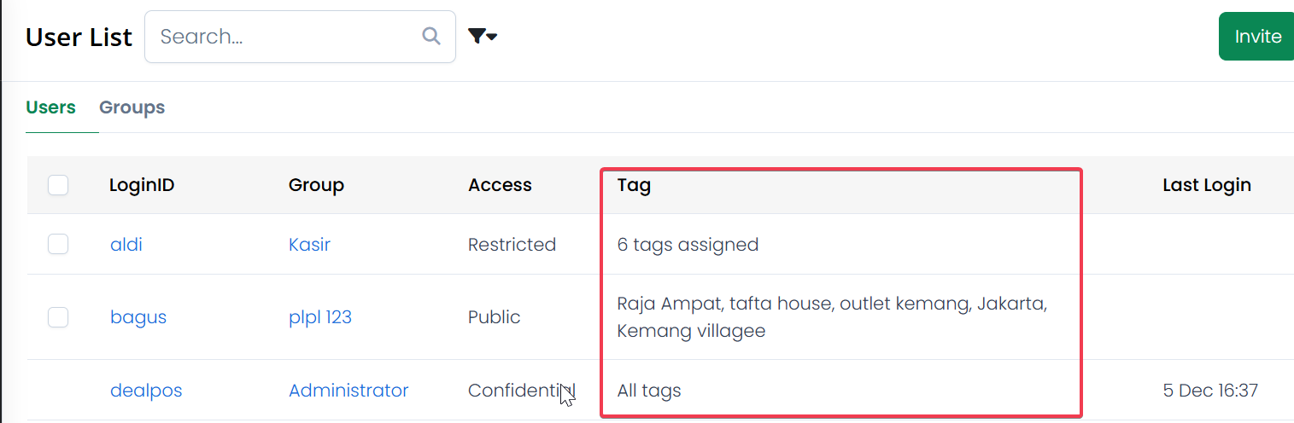This screenshot has width=1294, height=423.
Task: Click the LoginID column header
Action: pos(142,185)
